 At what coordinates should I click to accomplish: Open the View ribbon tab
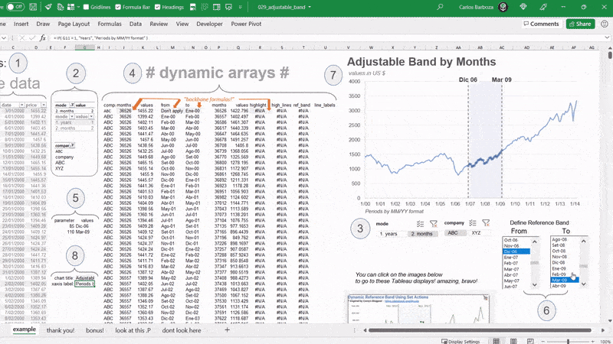(182, 24)
